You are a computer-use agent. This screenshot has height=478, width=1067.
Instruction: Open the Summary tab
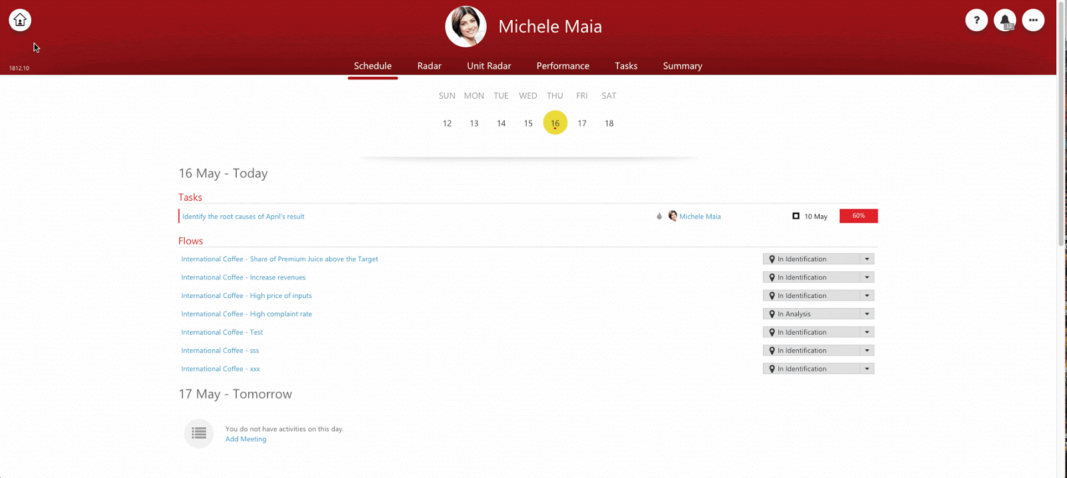pyautogui.click(x=682, y=66)
